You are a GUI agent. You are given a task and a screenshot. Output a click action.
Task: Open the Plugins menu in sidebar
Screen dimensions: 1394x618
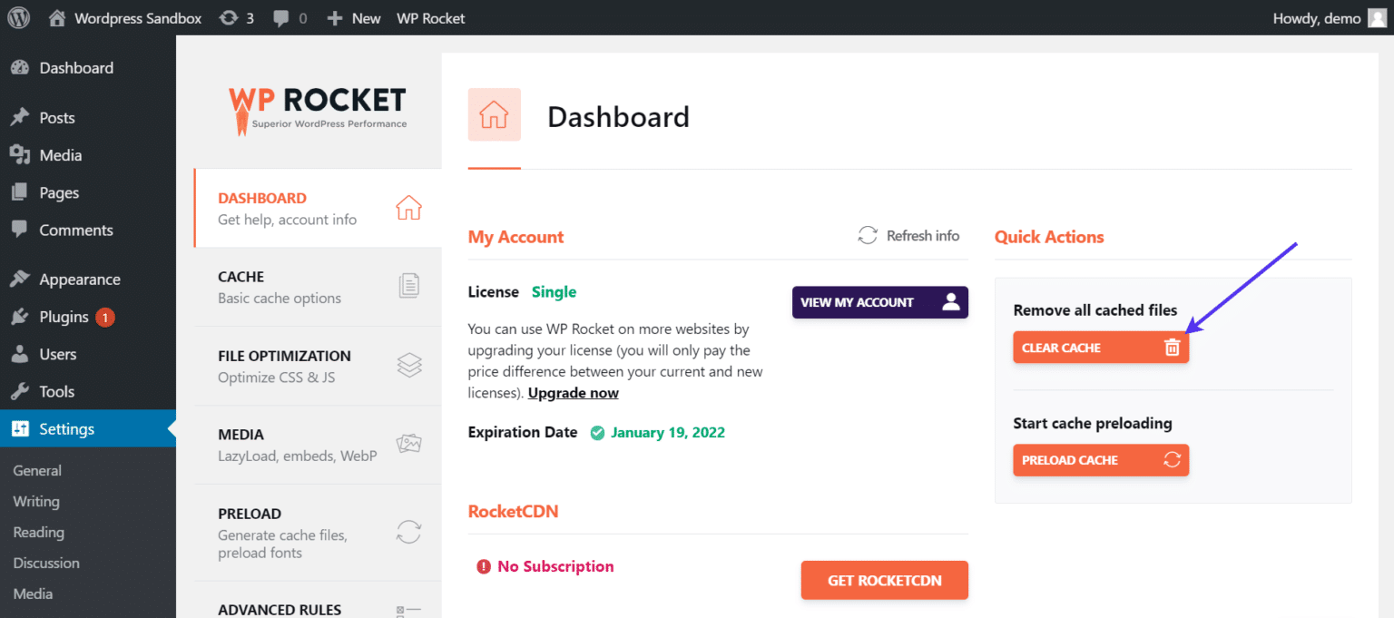tap(64, 317)
